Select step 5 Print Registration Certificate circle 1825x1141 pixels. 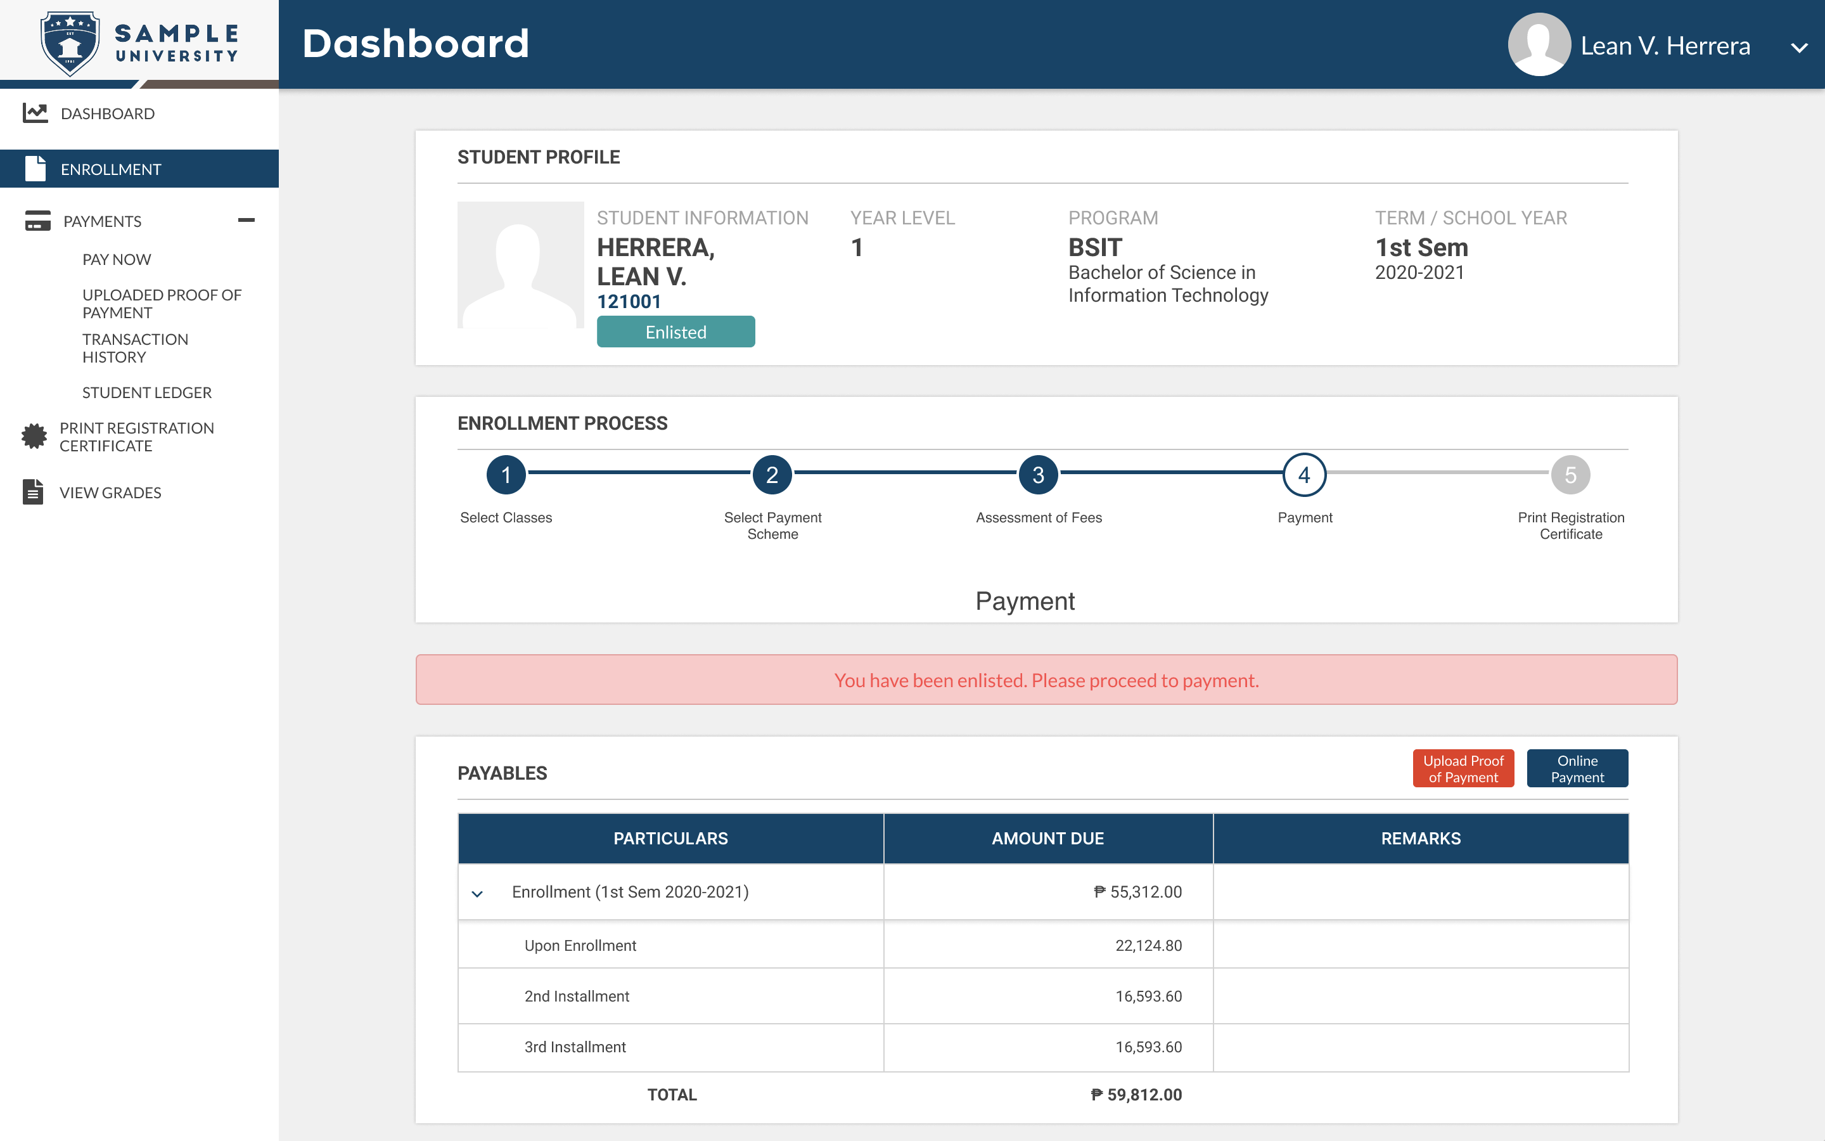point(1571,475)
